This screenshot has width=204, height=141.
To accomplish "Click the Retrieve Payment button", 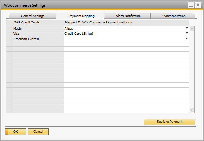I will [169, 122].
